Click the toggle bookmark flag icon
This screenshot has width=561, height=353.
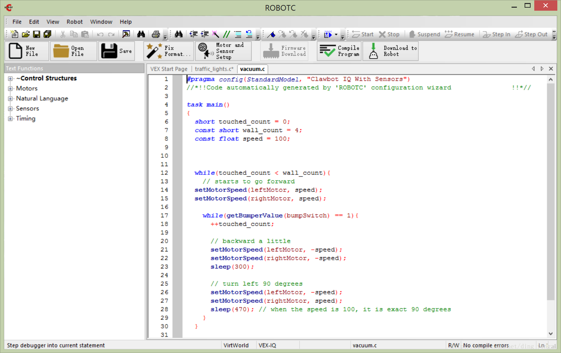click(x=271, y=34)
